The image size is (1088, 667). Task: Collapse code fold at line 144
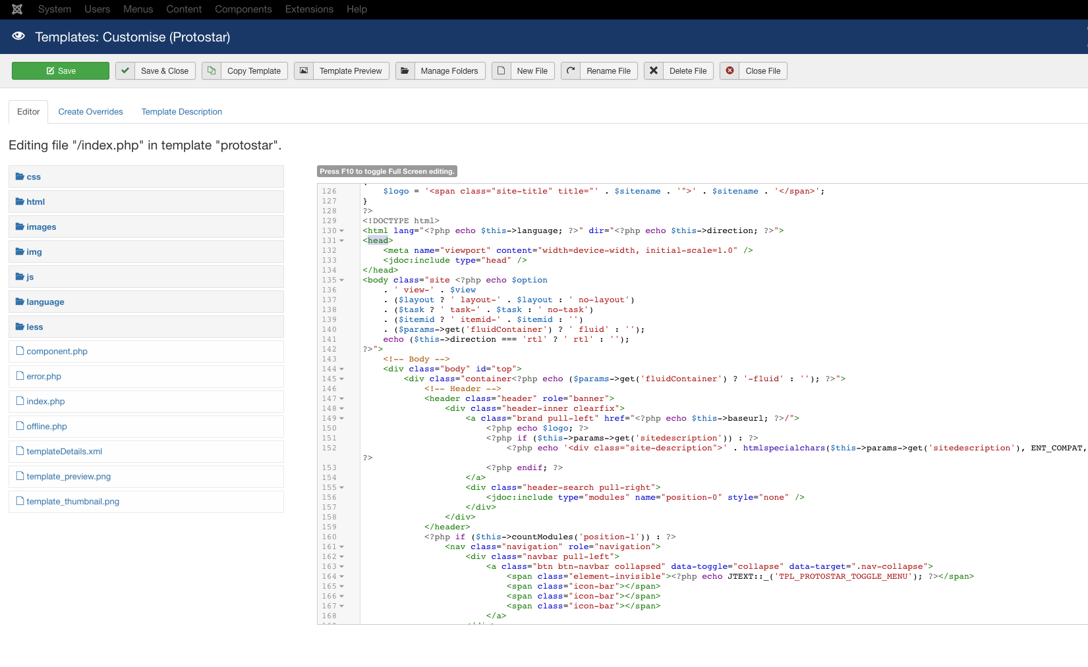(x=342, y=369)
